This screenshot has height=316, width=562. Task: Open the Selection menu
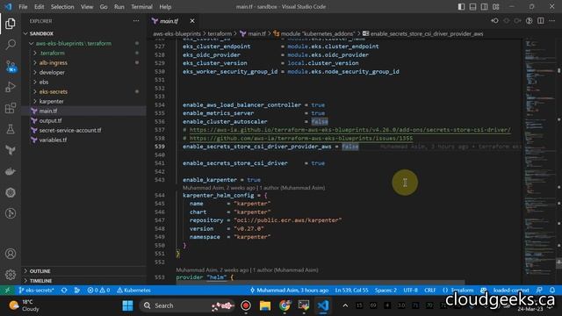pyautogui.click(x=62, y=6)
